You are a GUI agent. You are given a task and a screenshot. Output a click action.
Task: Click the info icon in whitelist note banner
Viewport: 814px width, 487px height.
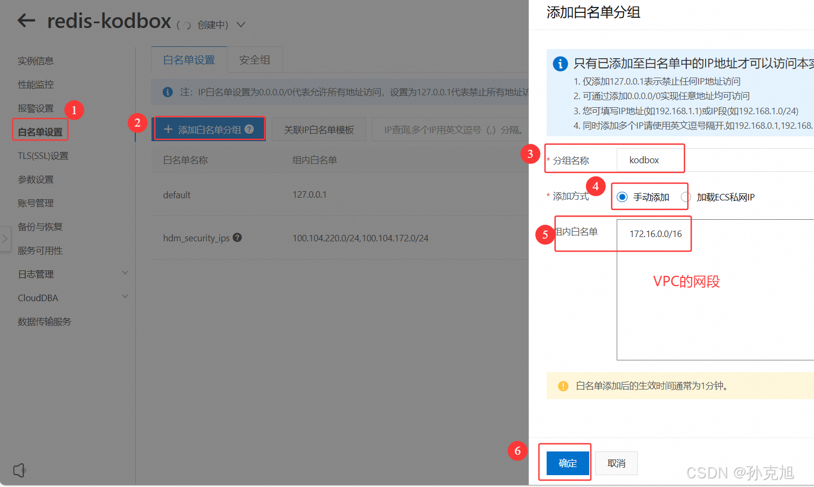pyautogui.click(x=168, y=92)
